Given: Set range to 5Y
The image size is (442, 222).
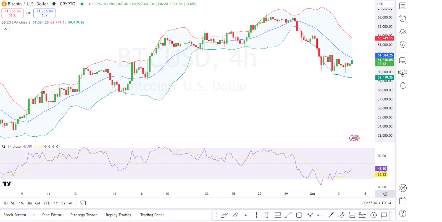Looking at the screenshot, I should click(63, 203).
